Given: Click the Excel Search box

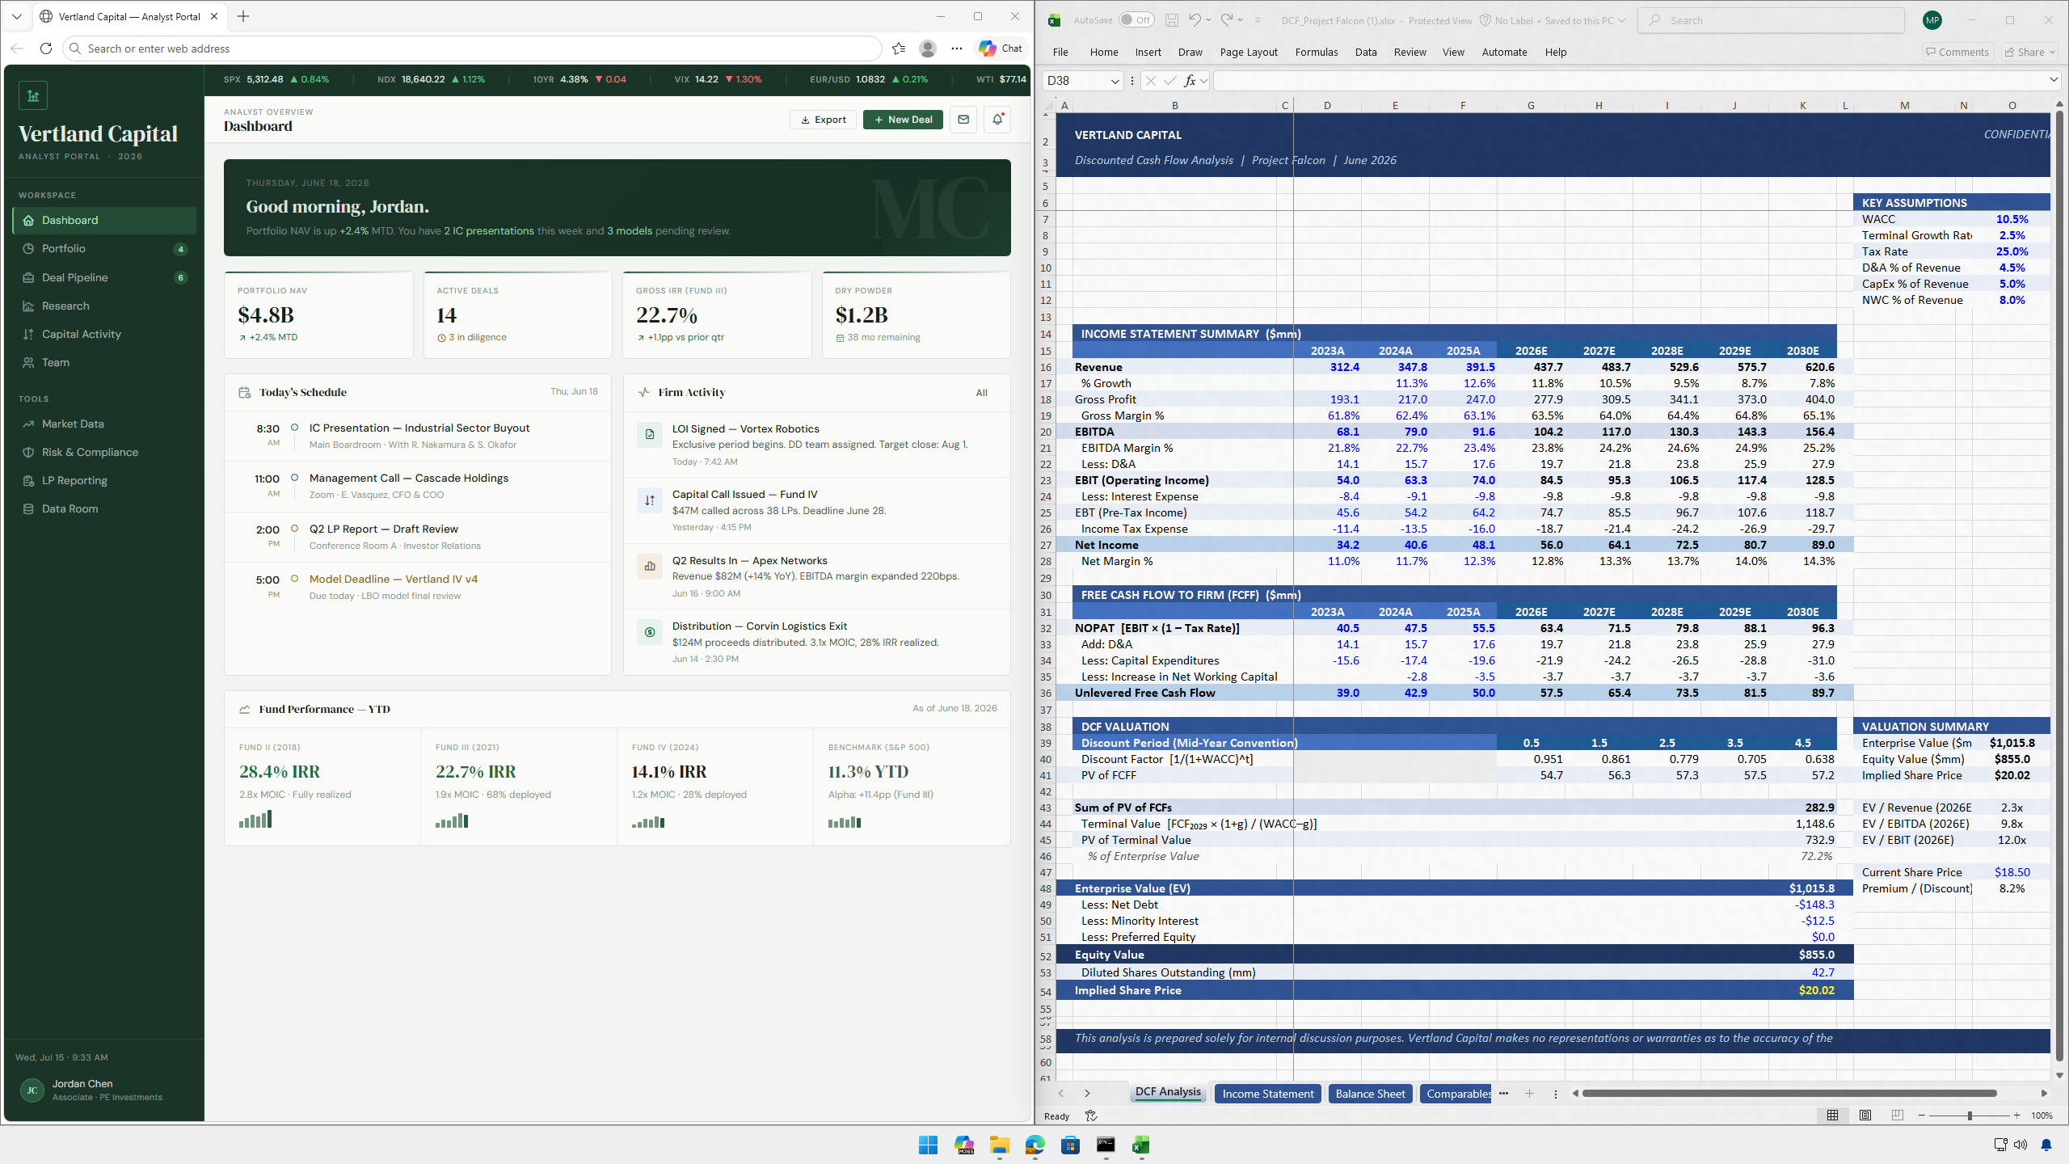Looking at the screenshot, I should point(1771,20).
